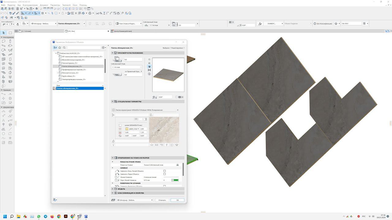This screenshot has width=392, height=220.
Task: Select the Marquee tool in the toolbox
Action: point(10,33)
